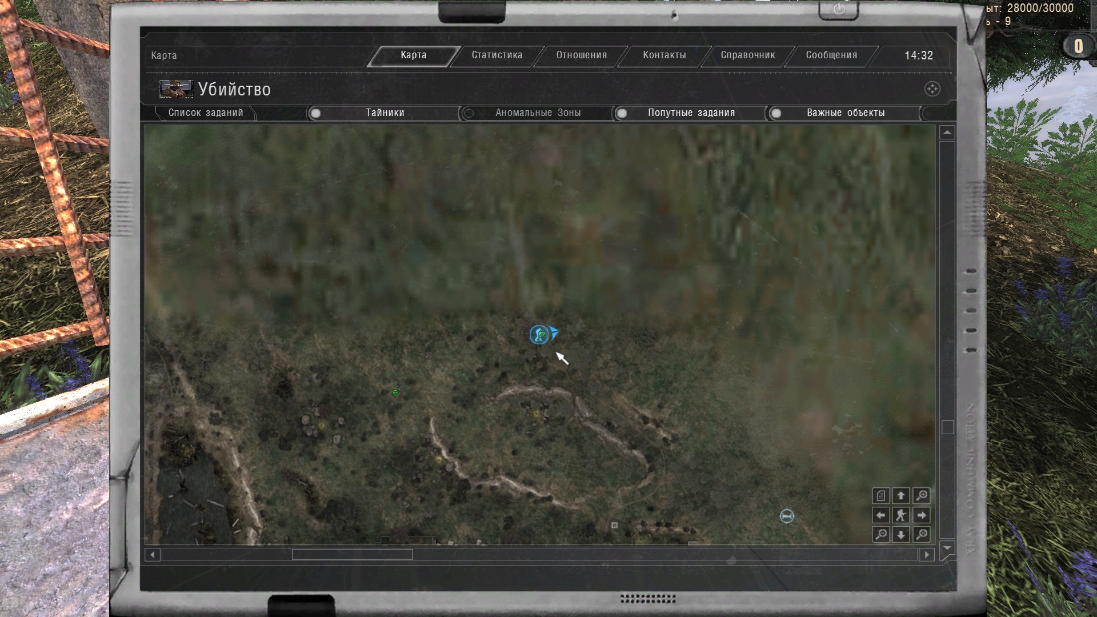
Task: Click the horizontal scrollbar left arrow
Action: [153, 555]
